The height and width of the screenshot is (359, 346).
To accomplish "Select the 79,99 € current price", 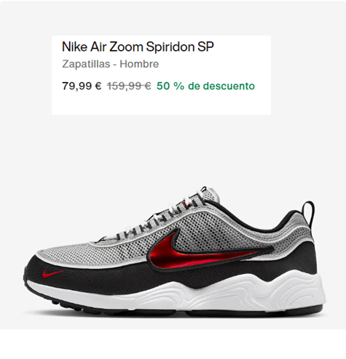I will tap(82, 86).
